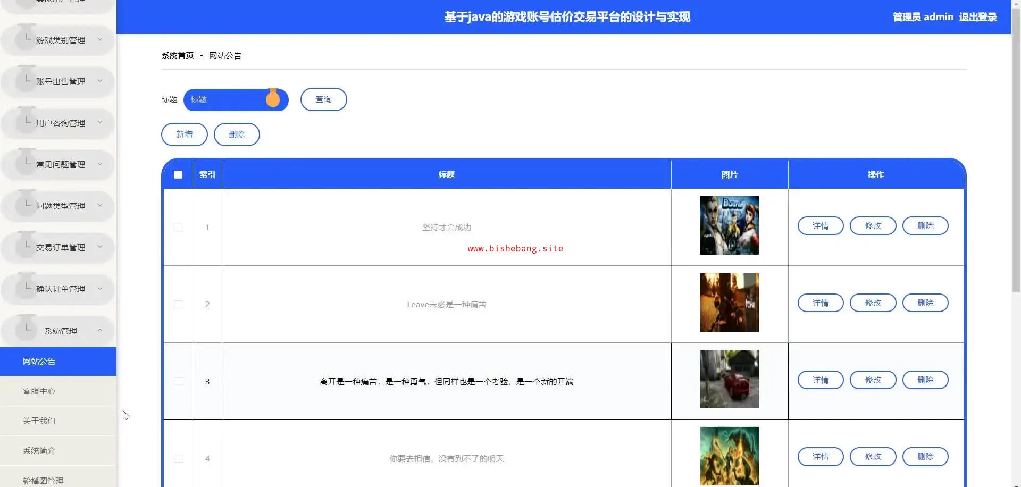The image size is (1021, 487).
Task: Click 修改 for row 3
Action: [x=873, y=380]
